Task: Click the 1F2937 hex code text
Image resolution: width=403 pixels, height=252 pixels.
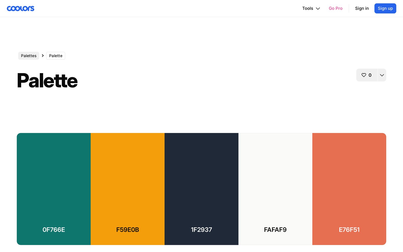Action: (x=201, y=230)
